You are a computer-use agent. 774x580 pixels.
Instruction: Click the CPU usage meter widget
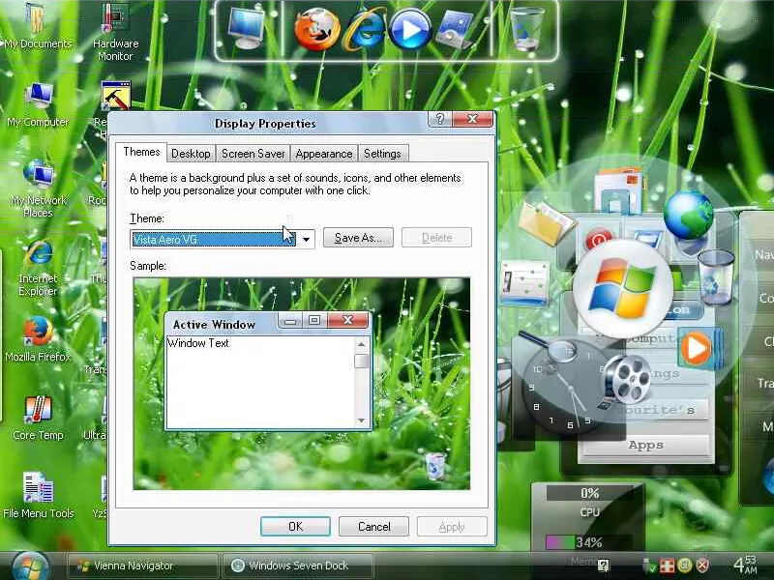coord(589,502)
